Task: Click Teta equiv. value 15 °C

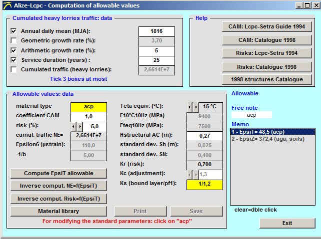Action: click(x=210, y=107)
